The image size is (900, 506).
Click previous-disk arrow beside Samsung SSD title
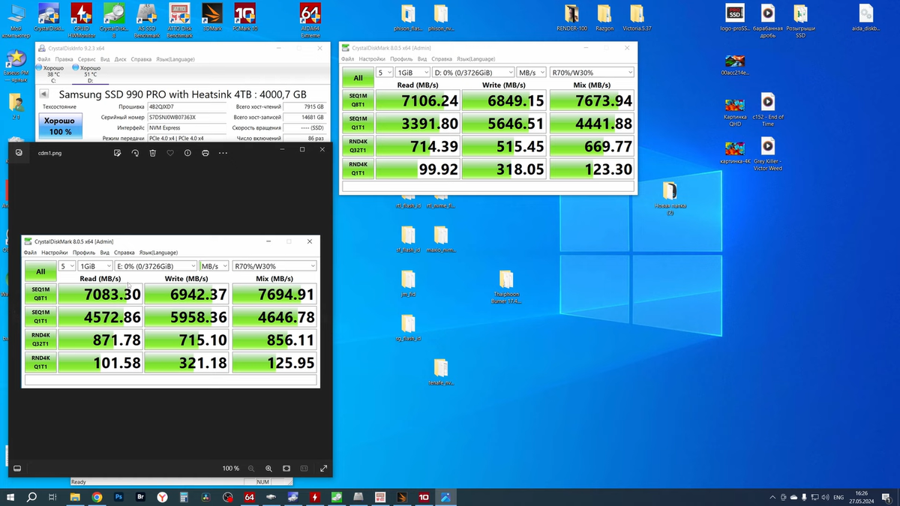(x=43, y=94)
